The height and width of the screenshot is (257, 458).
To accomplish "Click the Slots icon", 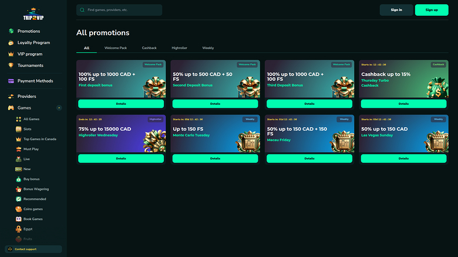I will 18,129.
